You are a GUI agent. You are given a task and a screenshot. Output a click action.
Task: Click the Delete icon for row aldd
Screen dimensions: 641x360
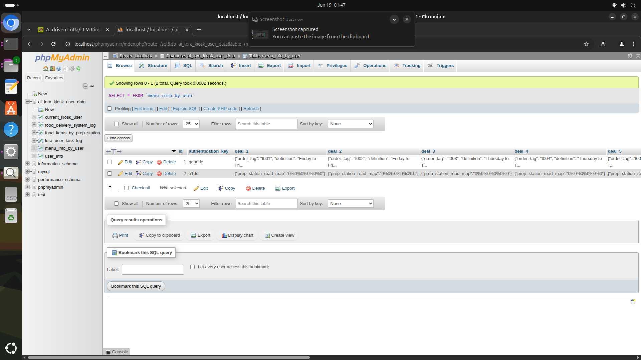click(159, 174)
